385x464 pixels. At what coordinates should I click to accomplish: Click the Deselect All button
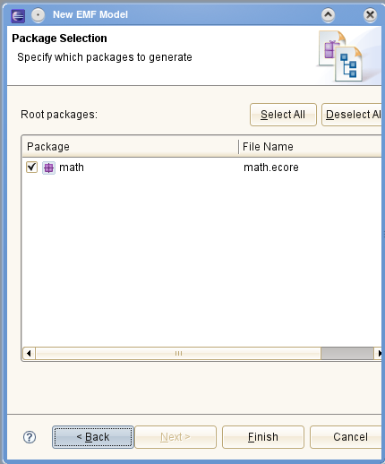(x=352, y=115)
